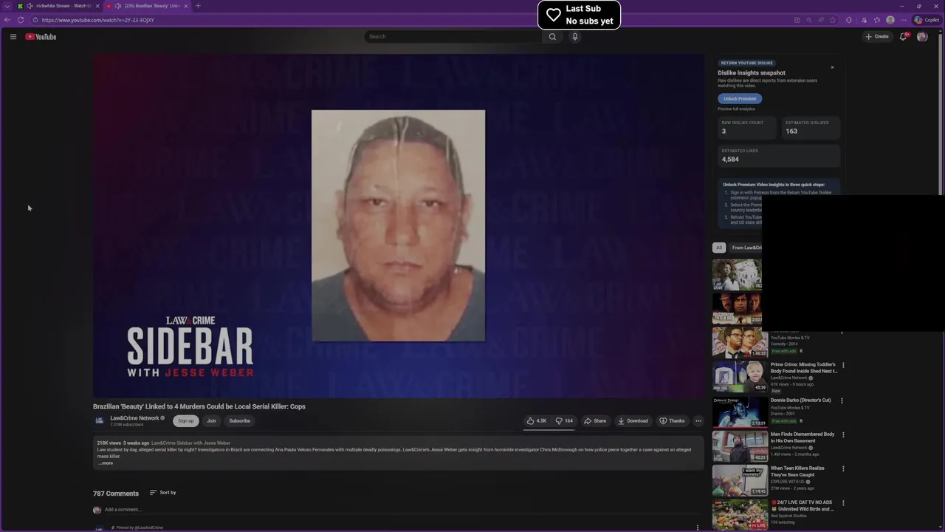Open YouTube account avatar menu

click(x=922, y=36)
